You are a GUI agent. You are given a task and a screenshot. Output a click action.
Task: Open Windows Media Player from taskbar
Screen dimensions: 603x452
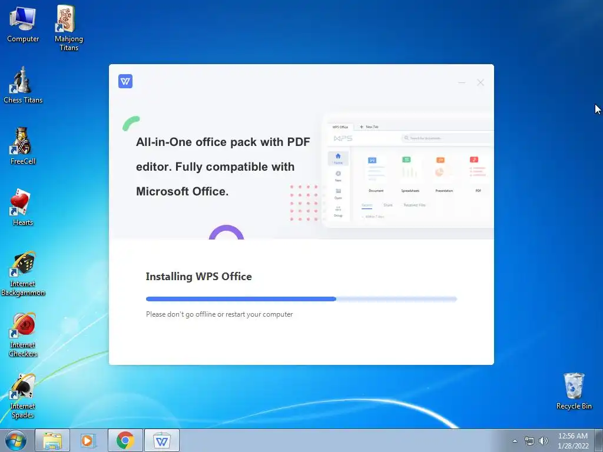point(88,440)
